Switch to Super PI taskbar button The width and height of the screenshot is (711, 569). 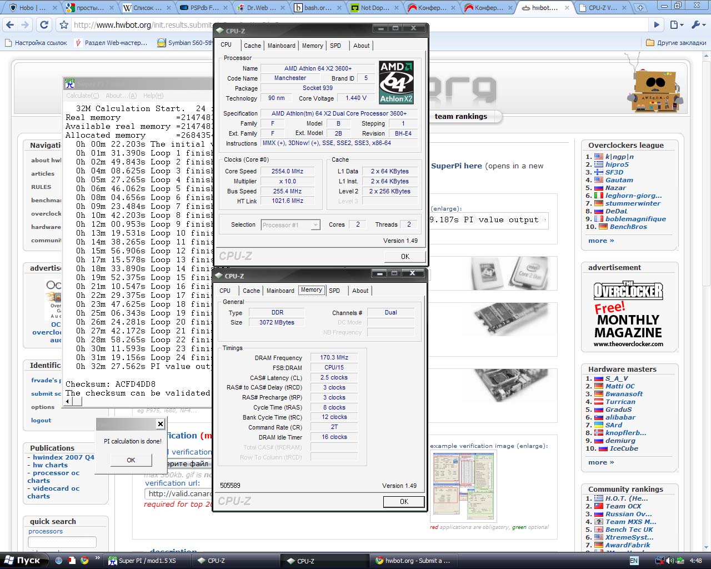148,561
